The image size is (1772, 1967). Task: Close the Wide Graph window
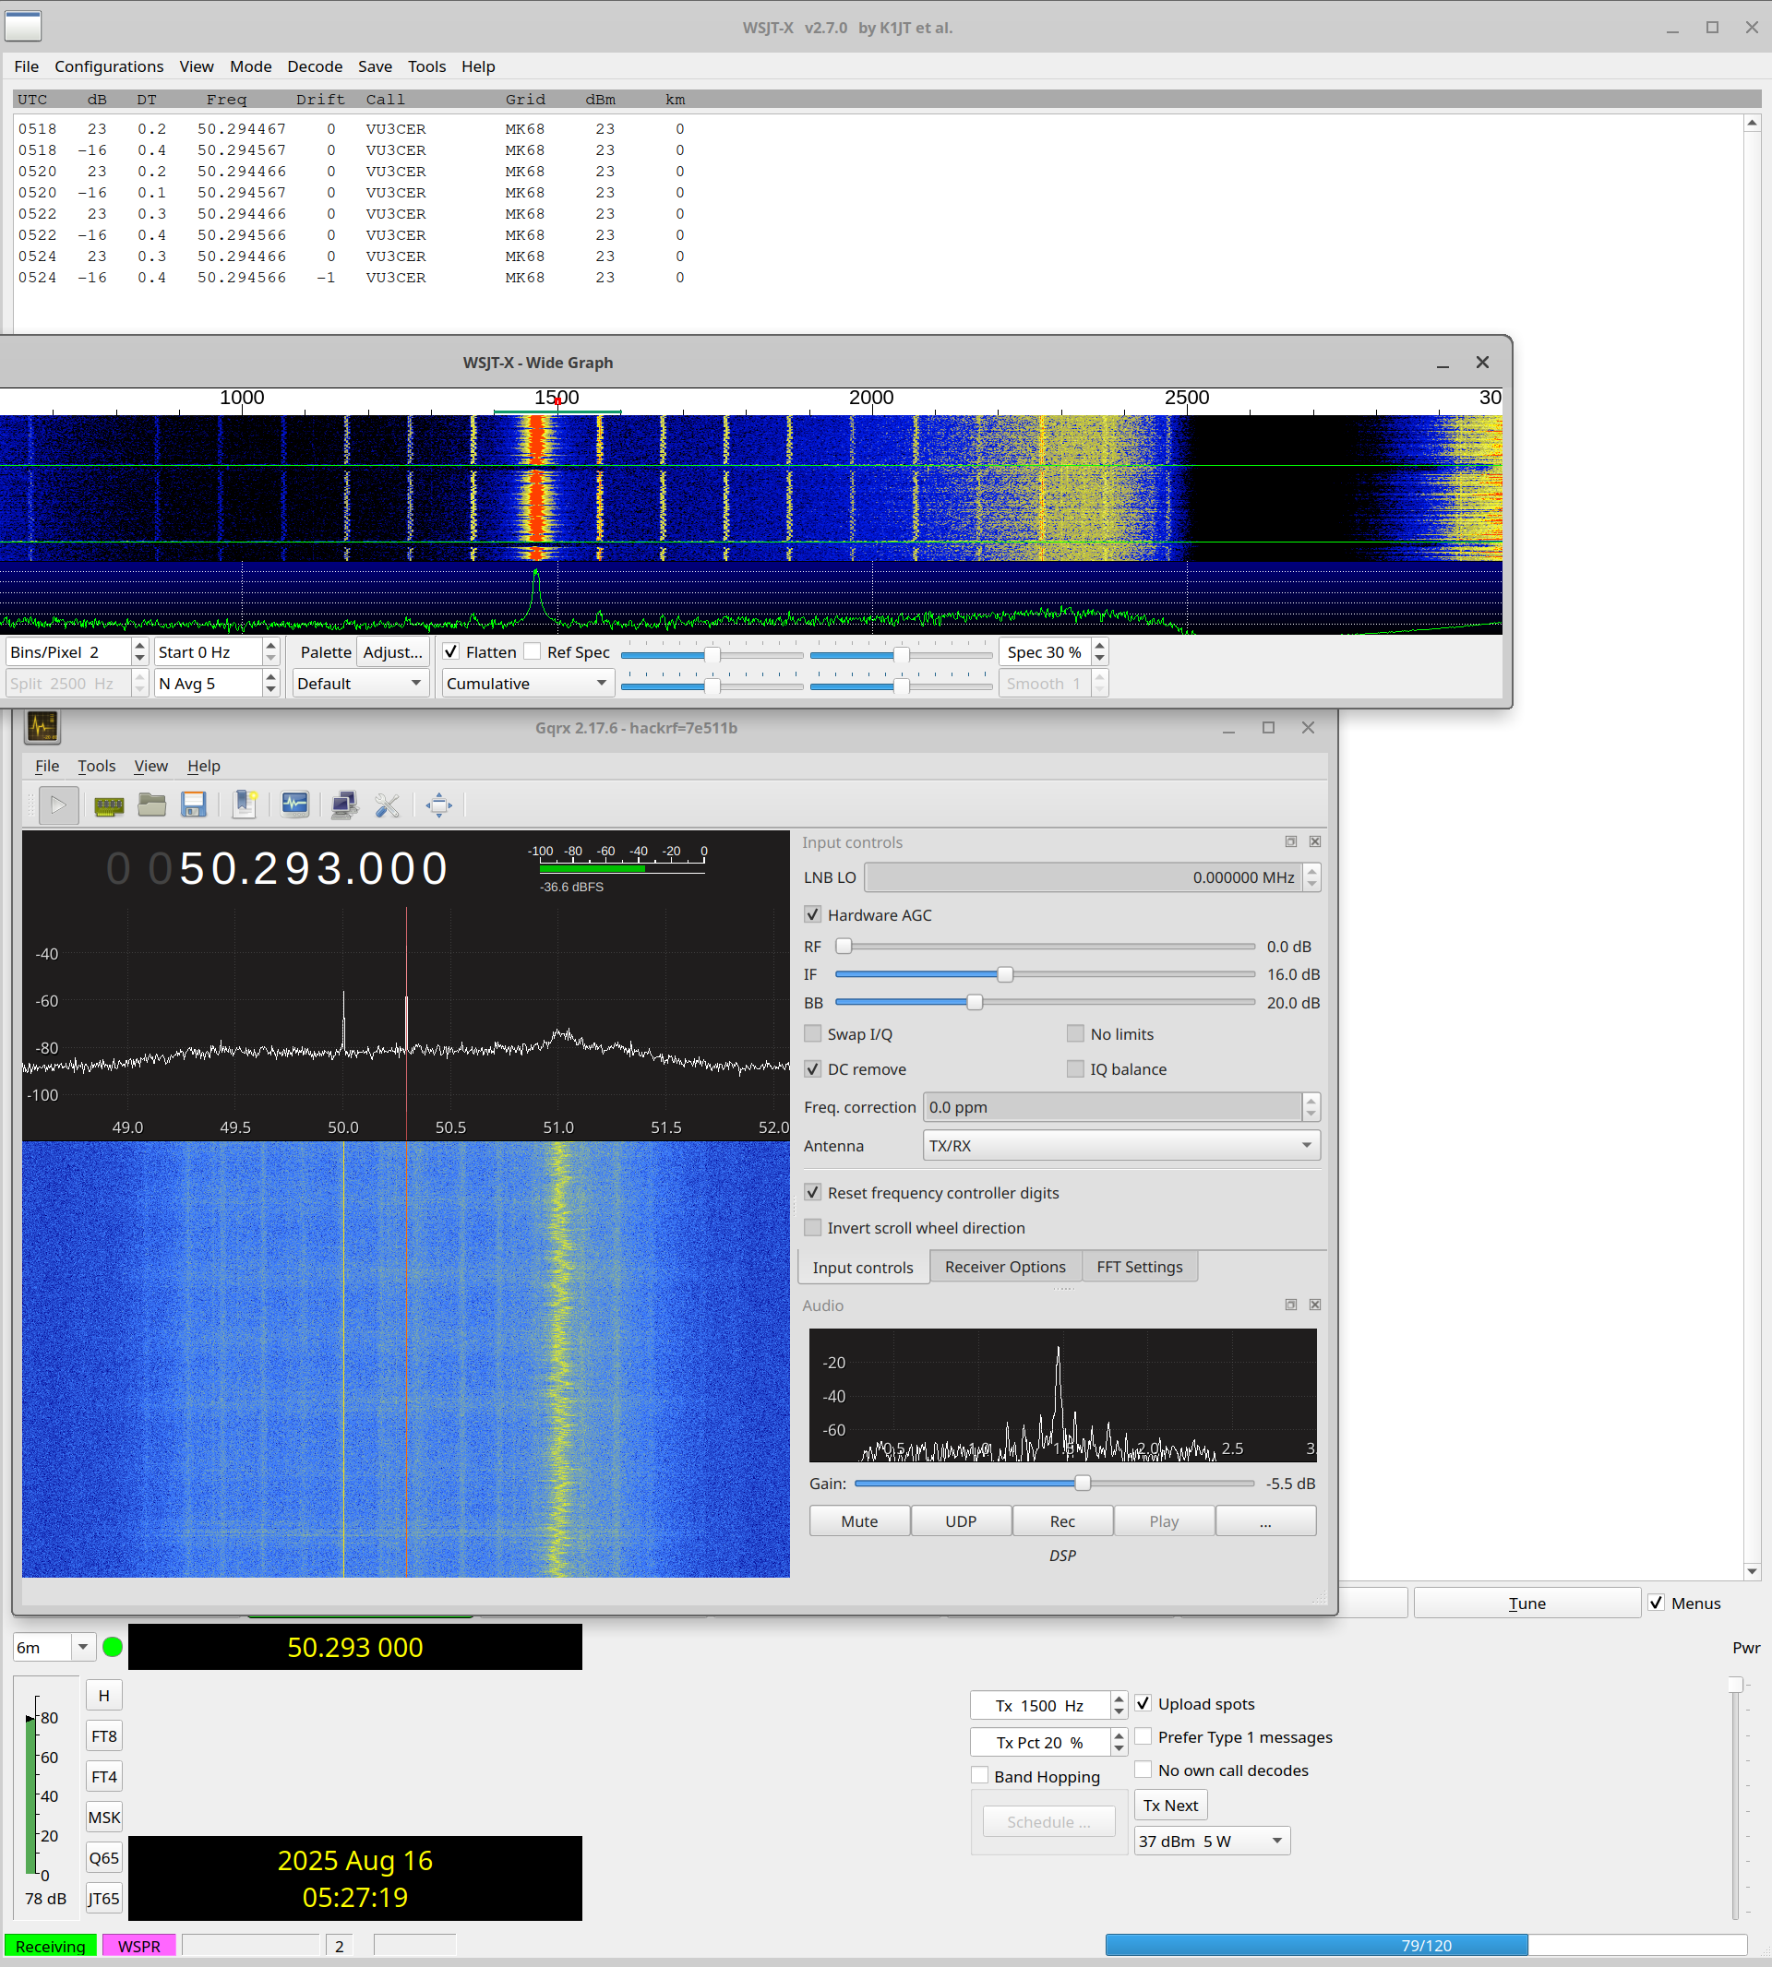(1483, 362)
